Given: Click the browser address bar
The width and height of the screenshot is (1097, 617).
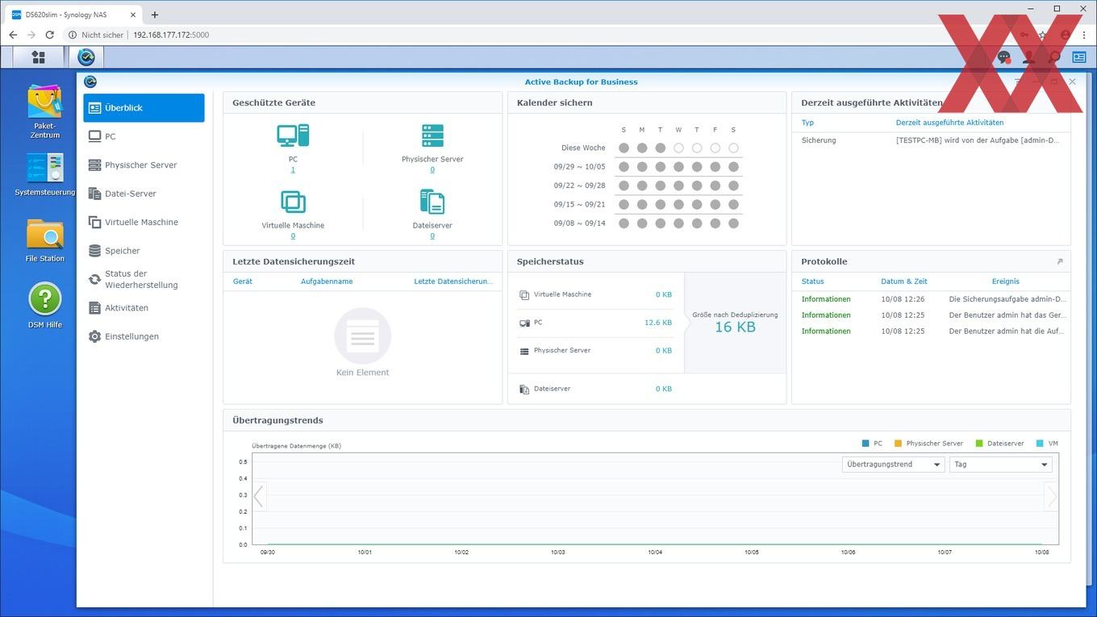Looking at the screenshot, I should click(532, 35).
